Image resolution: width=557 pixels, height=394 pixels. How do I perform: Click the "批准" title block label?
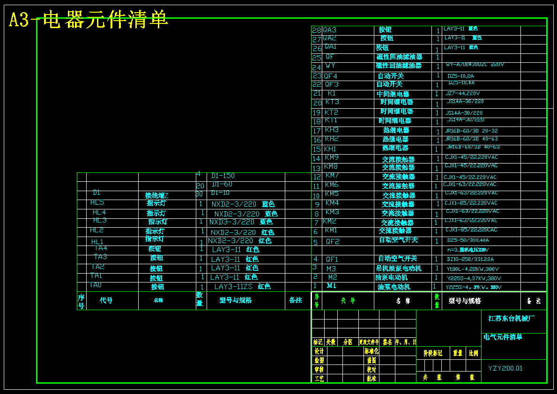[371, 379]
